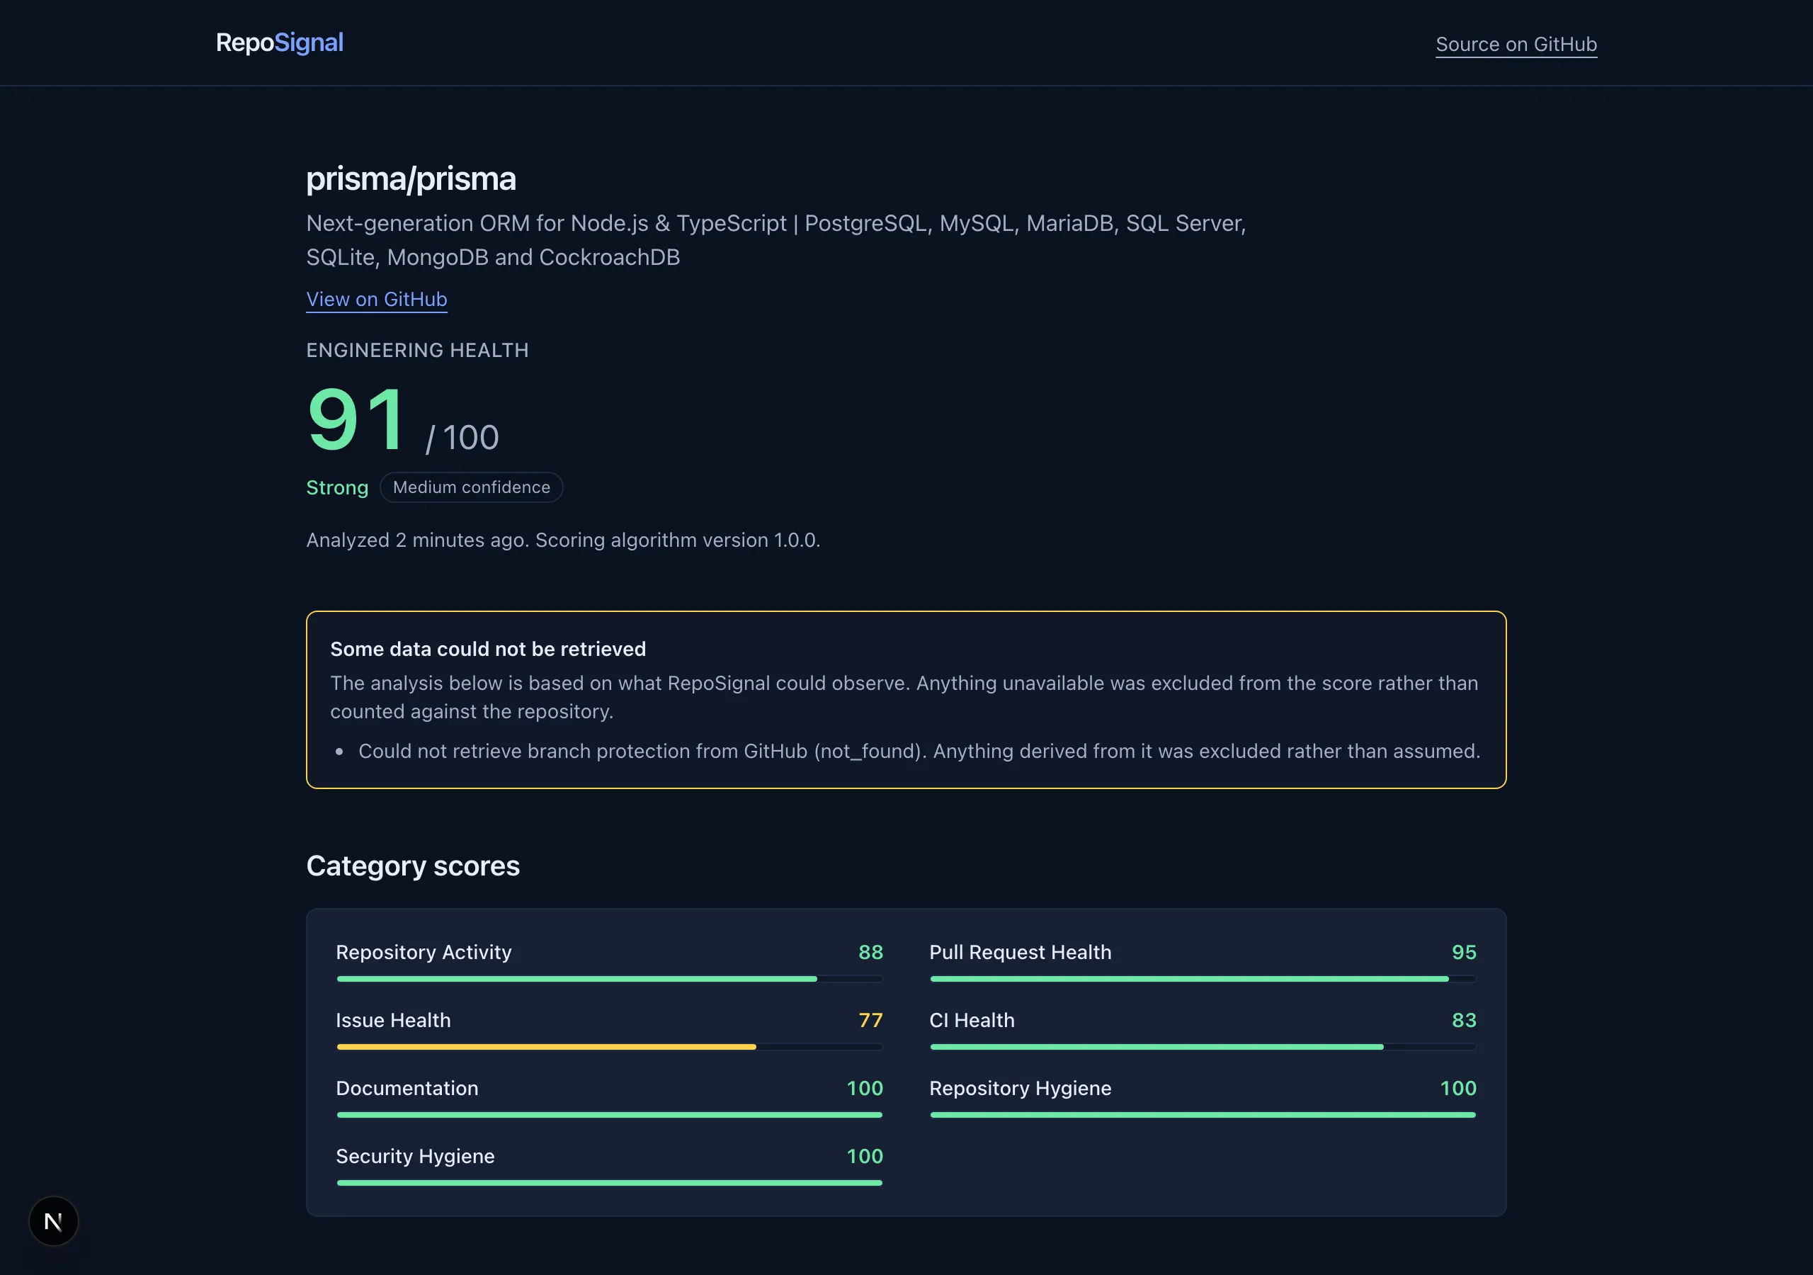Click the CI Health progress bar
This screenshot has height=1275, width=1813.
(x=1203, y=1047)
